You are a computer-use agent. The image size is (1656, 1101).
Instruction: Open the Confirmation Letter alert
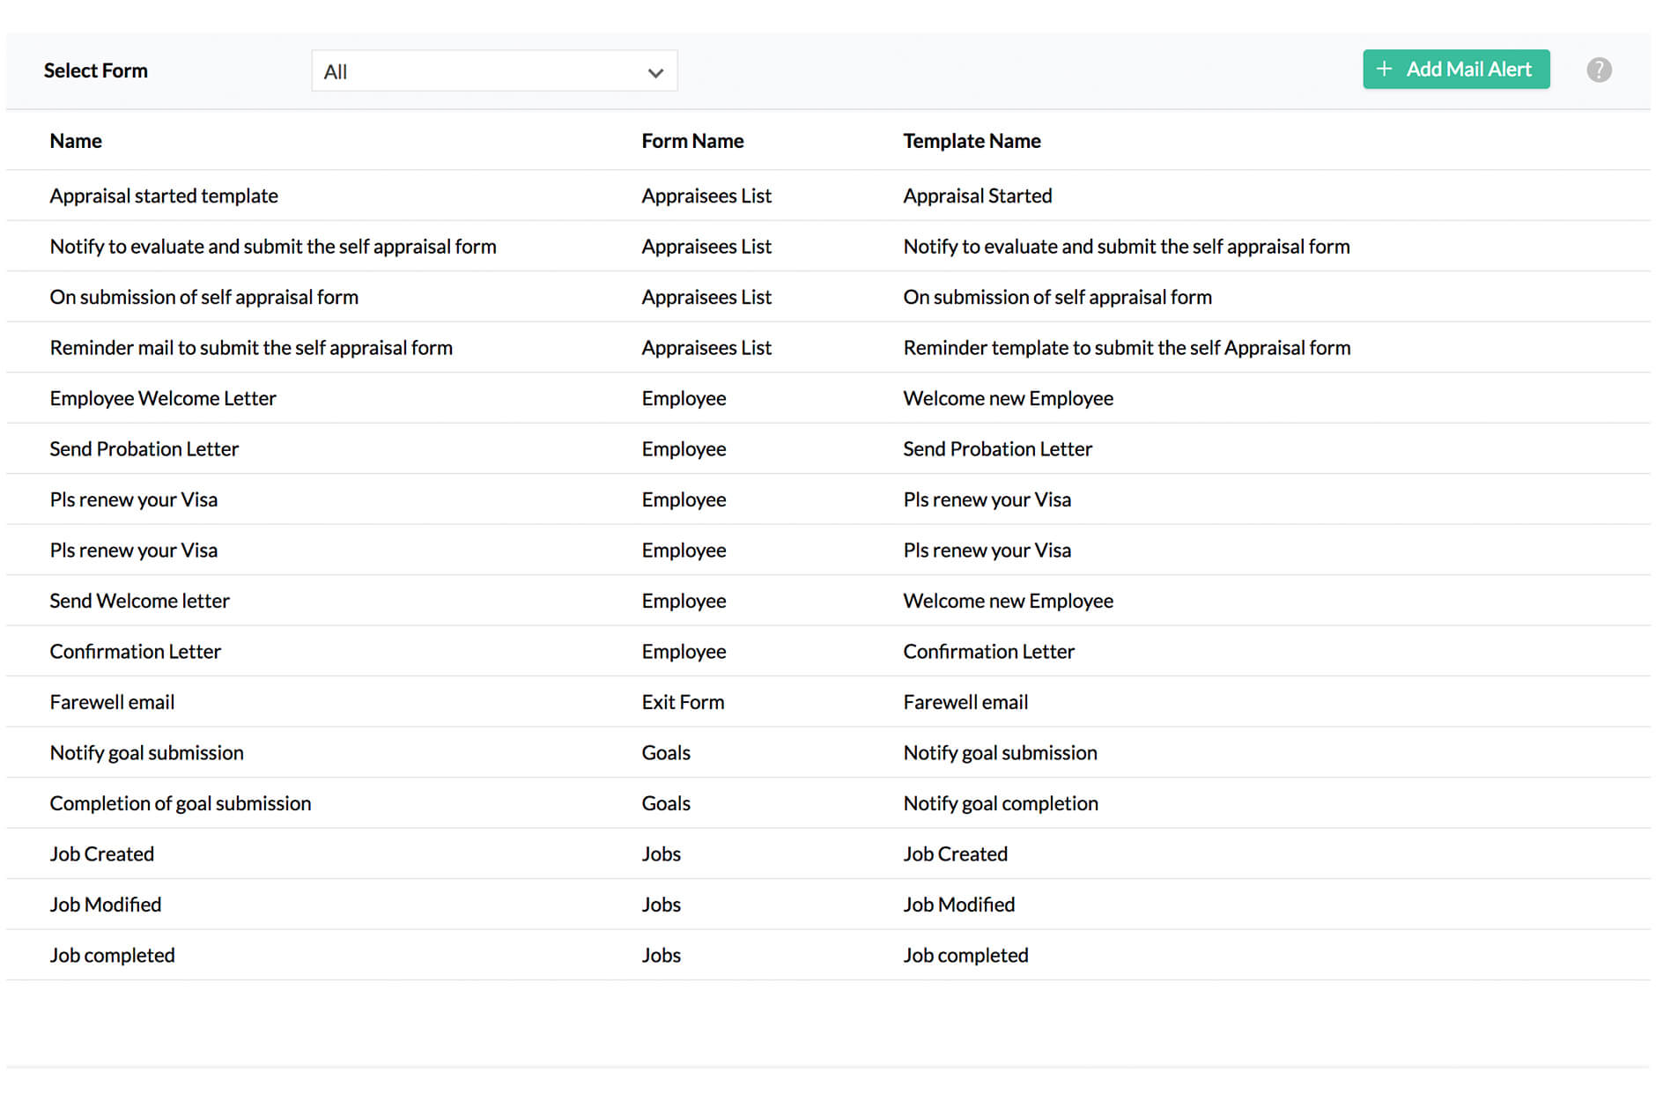point(135,651)
